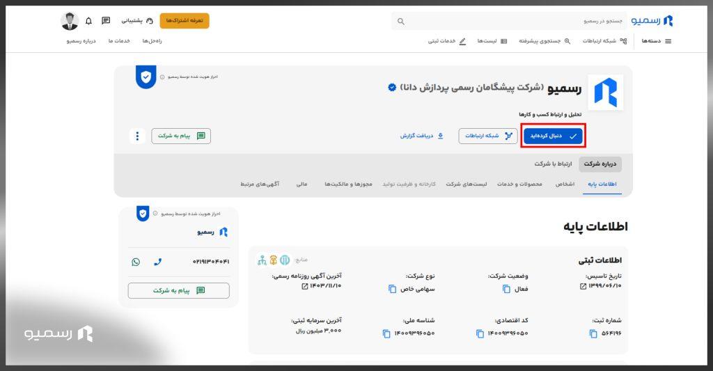Click the shield icon on company header

(x=146, y=77)
